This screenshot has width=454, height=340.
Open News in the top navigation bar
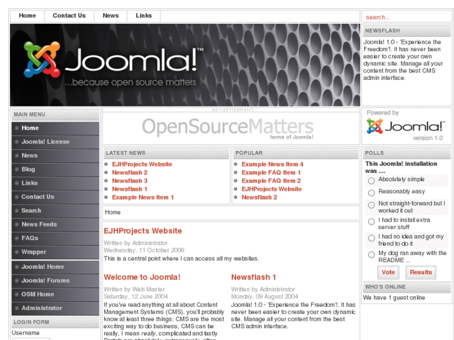(111, 16)
